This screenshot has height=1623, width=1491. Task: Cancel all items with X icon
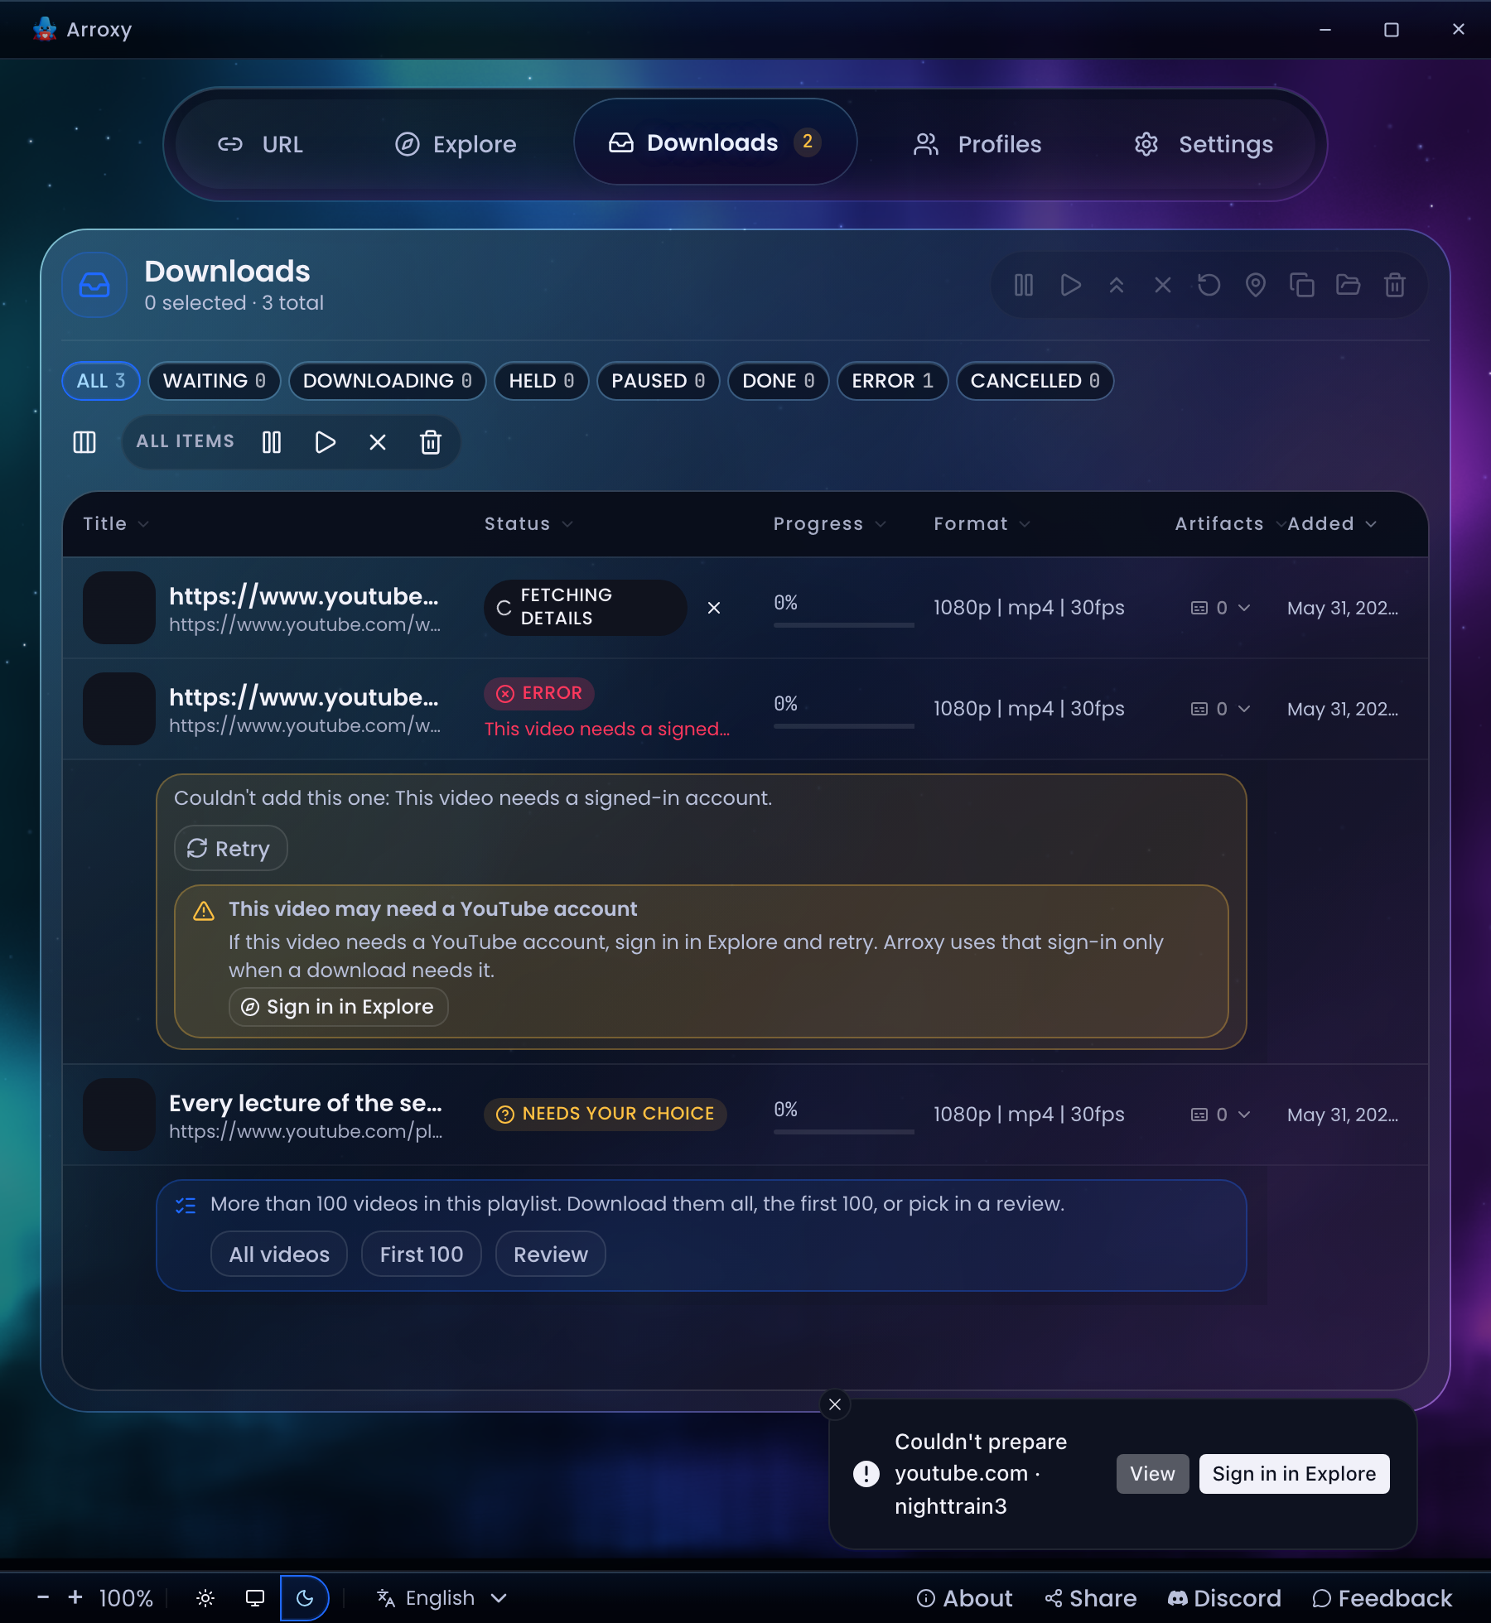tap(378, 442)
